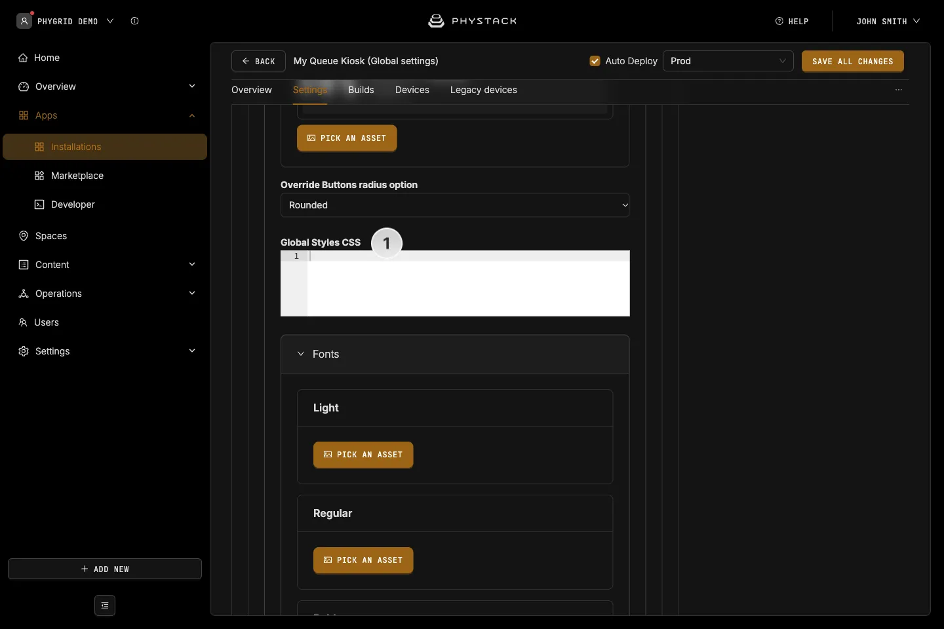Expand the Overview sidebar chevron
This screenshot has width=944, height=629.
click(192, 86)
